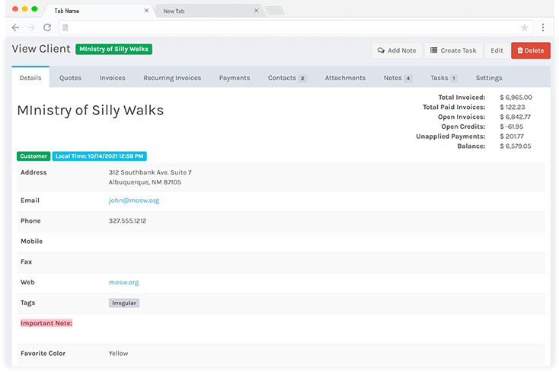
Task: Open the mosw.org website link
Action: [123, 282]
